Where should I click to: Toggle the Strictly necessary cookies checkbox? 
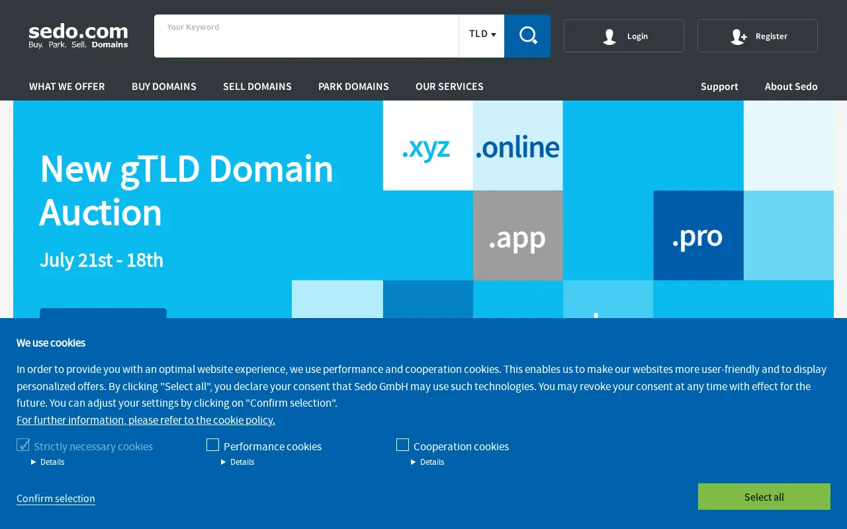tap(23, 445)
